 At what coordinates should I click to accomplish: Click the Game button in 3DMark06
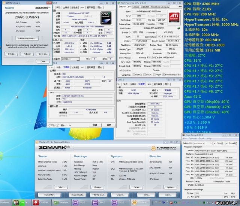pyautogui.click(x=168, y=195)
